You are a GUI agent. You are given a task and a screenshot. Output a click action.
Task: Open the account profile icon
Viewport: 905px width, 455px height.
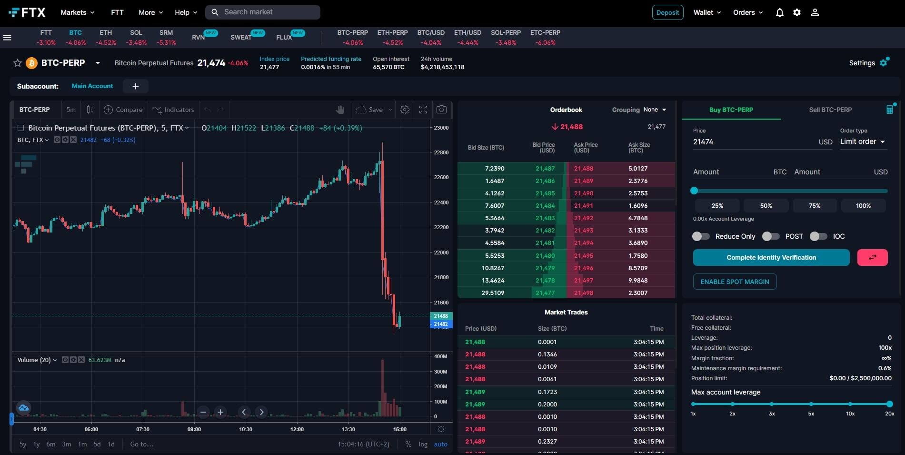815,13
